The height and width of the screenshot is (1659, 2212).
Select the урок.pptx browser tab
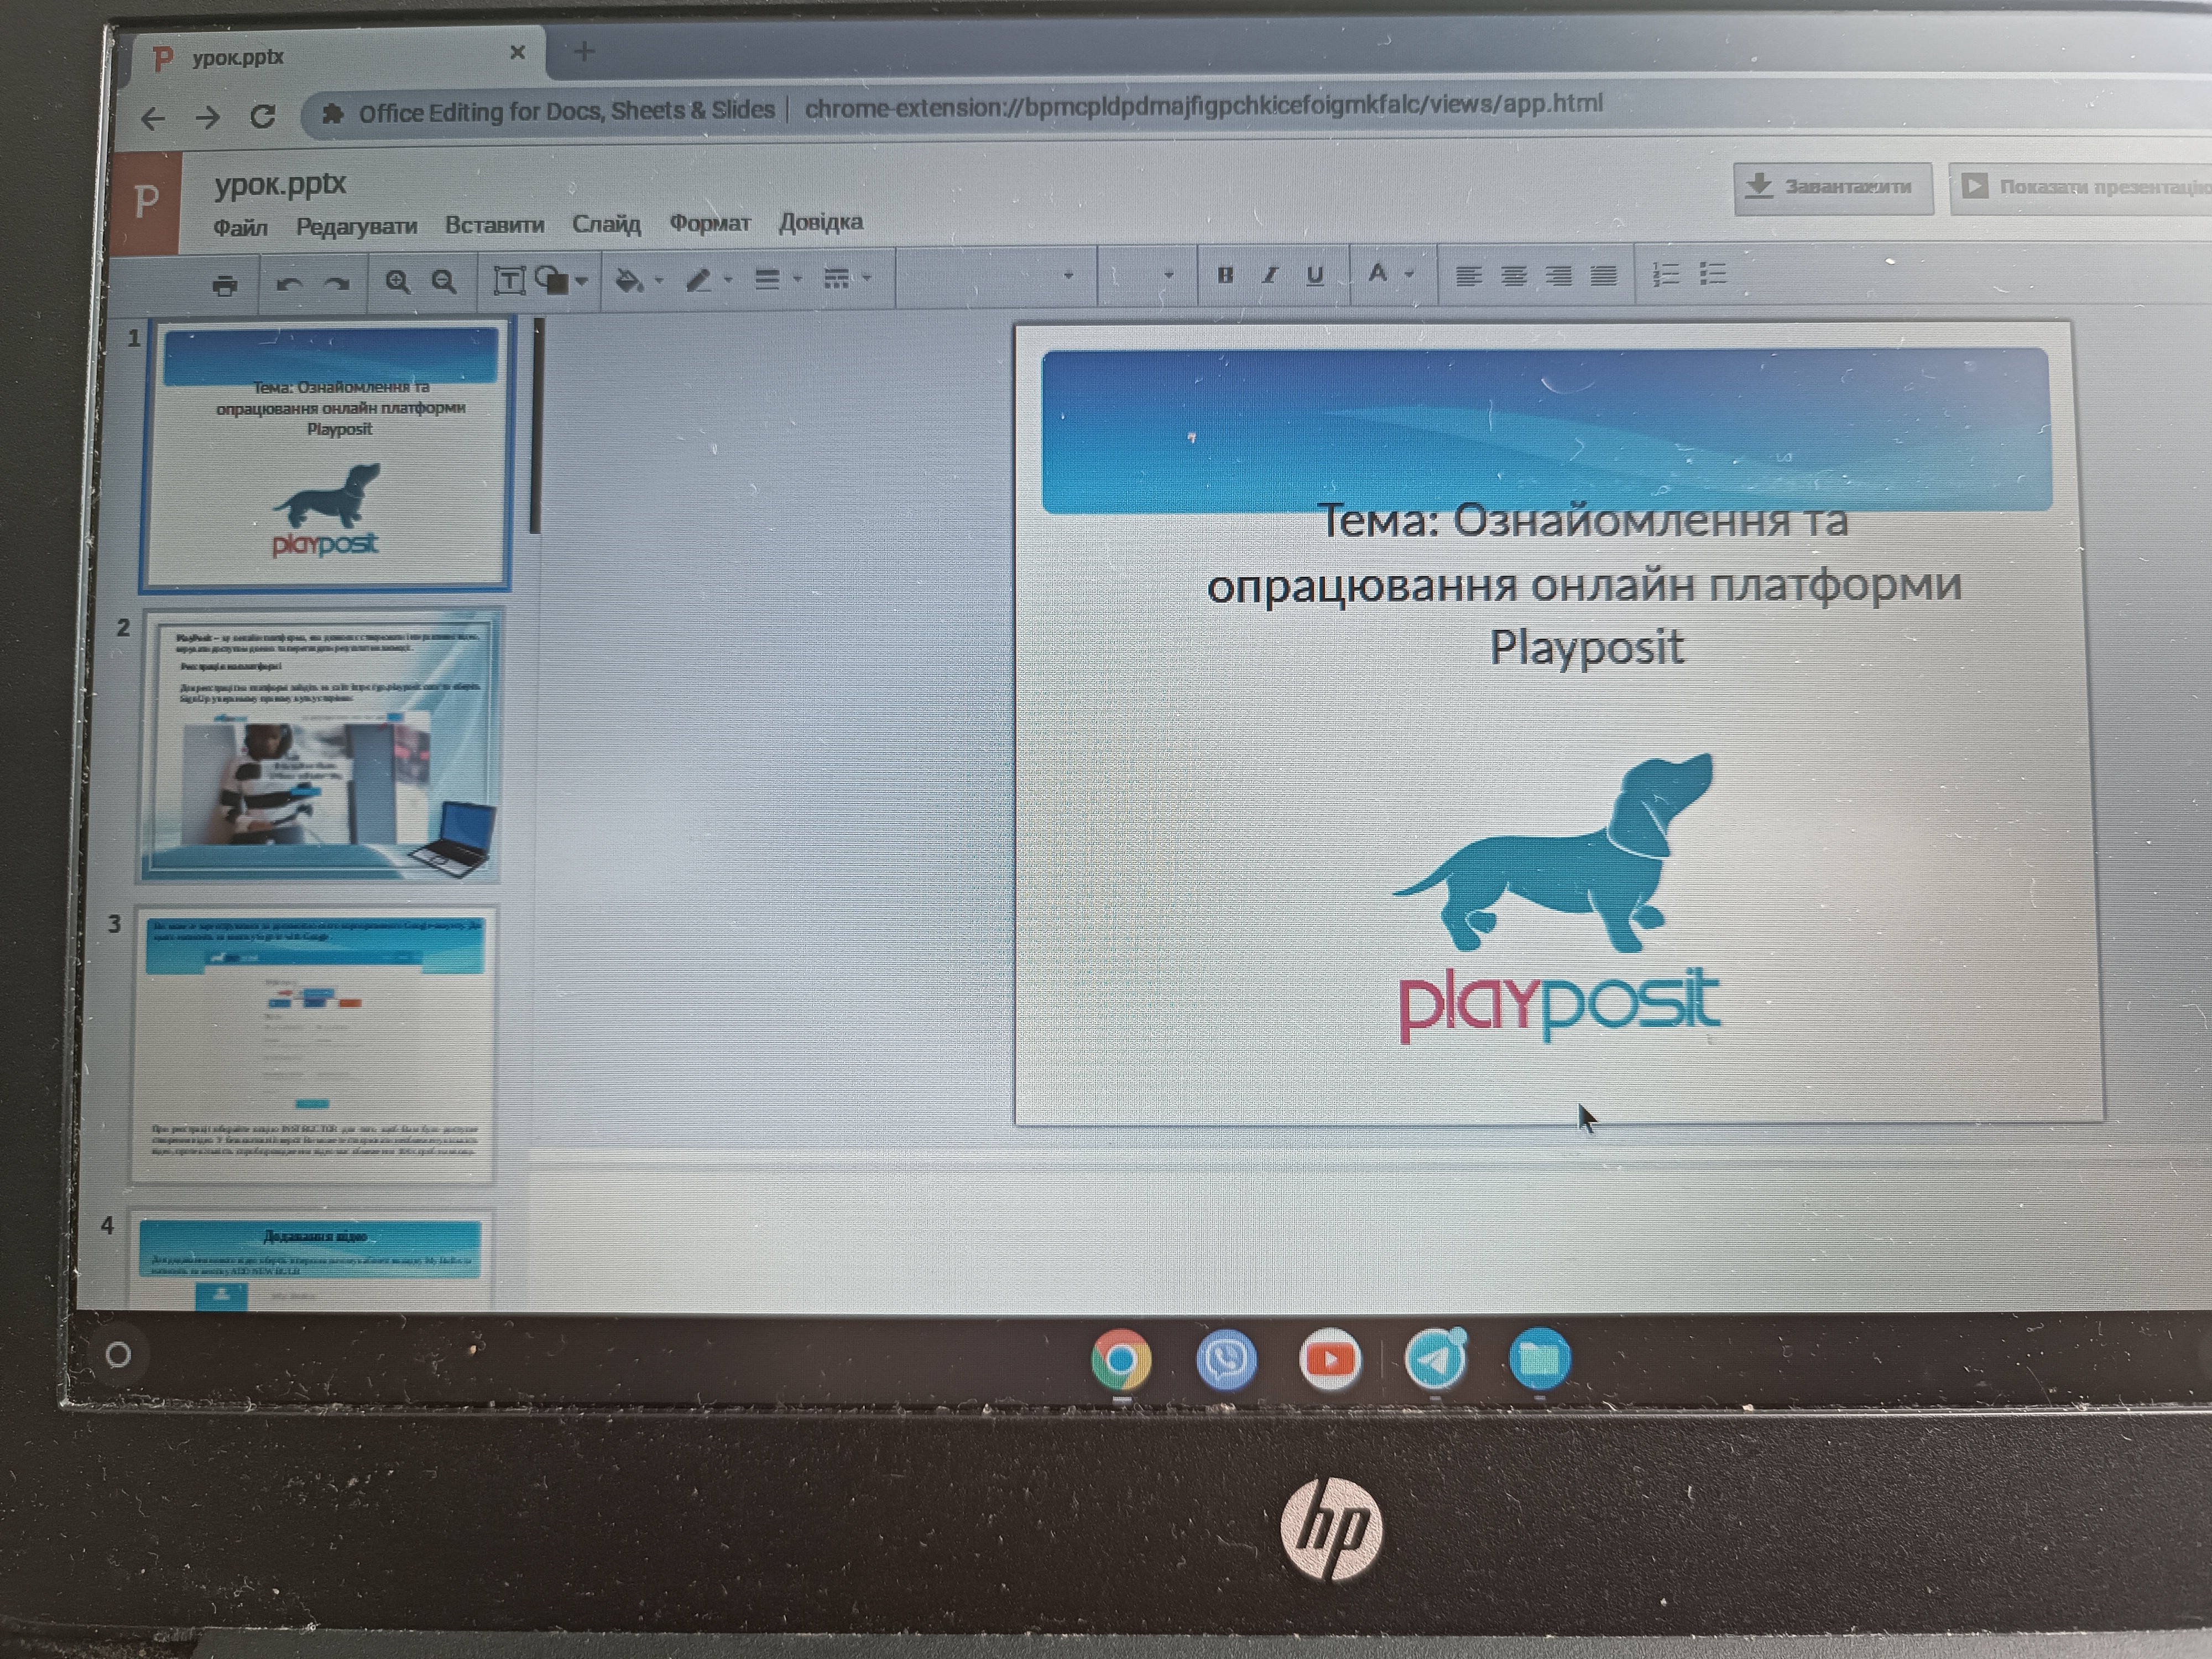click(335, 56)
